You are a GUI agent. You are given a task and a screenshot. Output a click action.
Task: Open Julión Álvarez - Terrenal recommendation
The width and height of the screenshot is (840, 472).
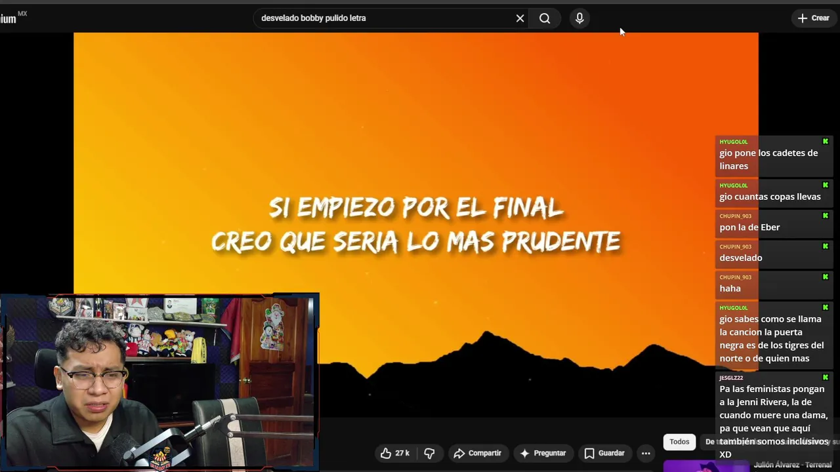click(792, 465)
